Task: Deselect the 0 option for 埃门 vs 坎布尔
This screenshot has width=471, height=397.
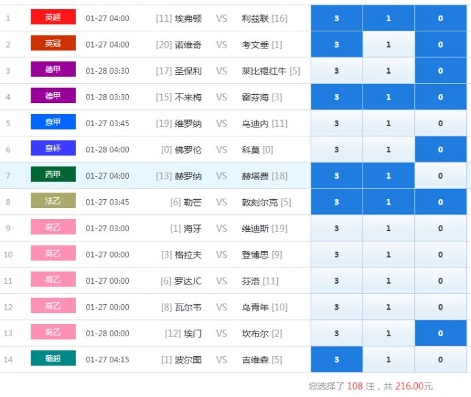Action: coord(440,334)
